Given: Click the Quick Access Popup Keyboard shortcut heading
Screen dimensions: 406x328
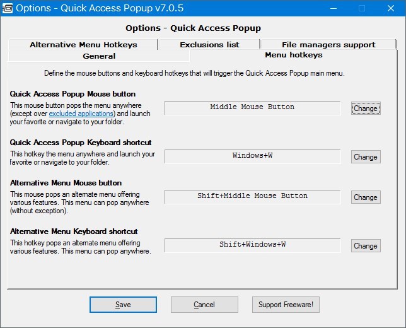Looking at the screenshot, I should [x=81, y=142].
